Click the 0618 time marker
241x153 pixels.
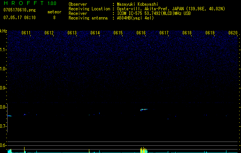click(x=187, y=33)
